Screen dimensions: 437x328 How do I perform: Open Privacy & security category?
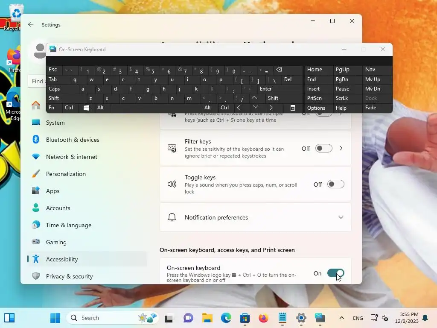pos(87,276)
